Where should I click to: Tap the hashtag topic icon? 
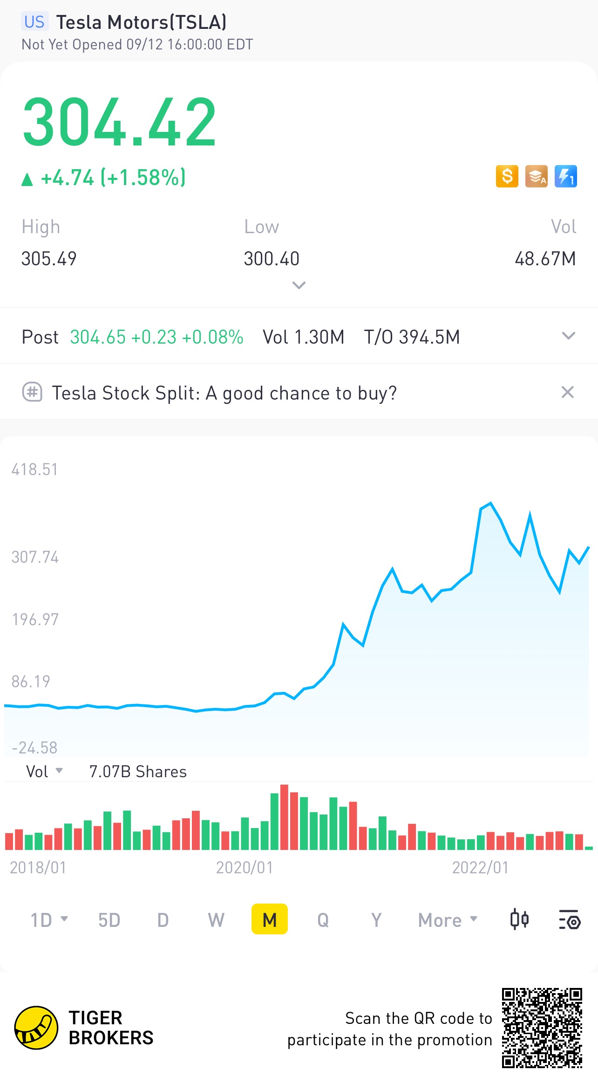point(32,392)
